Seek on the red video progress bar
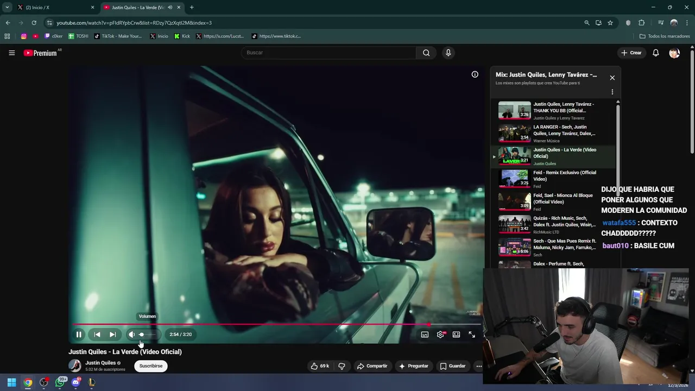 pos(277,324)
